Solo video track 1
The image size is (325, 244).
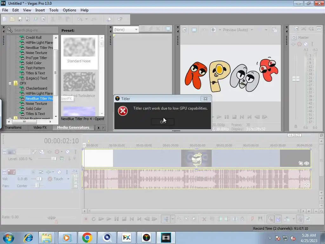click(x=76, y=152)
